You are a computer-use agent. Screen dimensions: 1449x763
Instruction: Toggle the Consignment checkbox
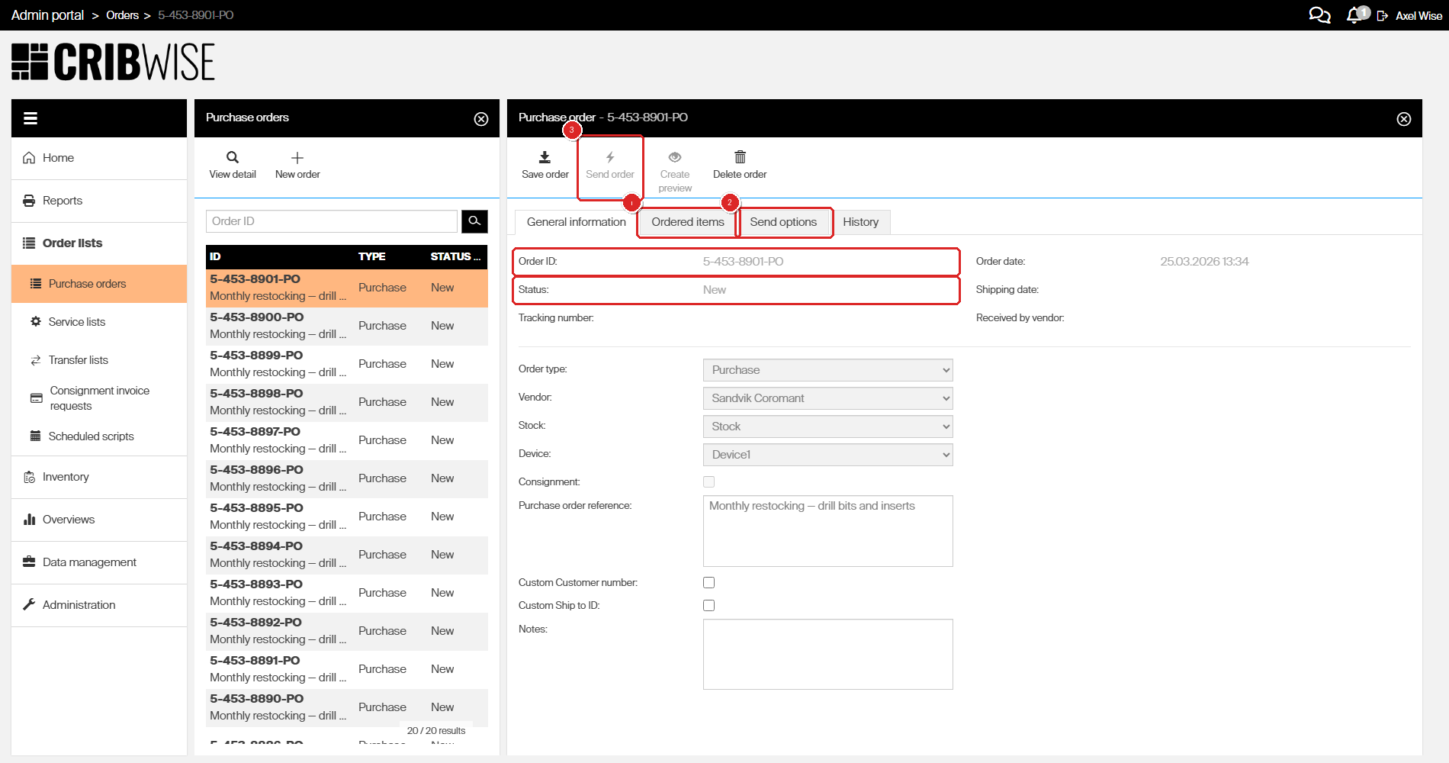pos(709,482)
